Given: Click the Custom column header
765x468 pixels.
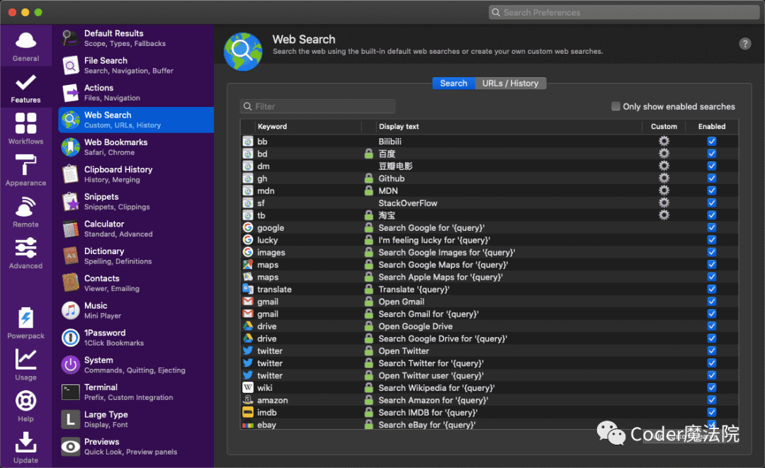Looking at the screenshot, I should [x=664, y=126].
